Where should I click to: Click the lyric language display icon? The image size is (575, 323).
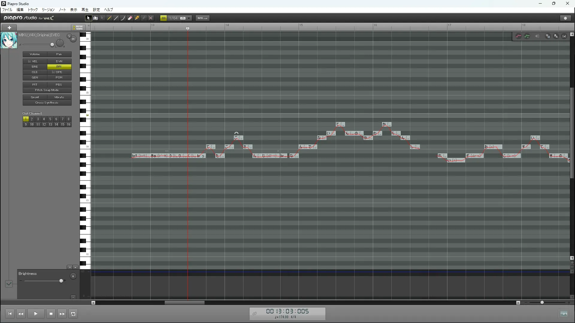pos(556,36)
